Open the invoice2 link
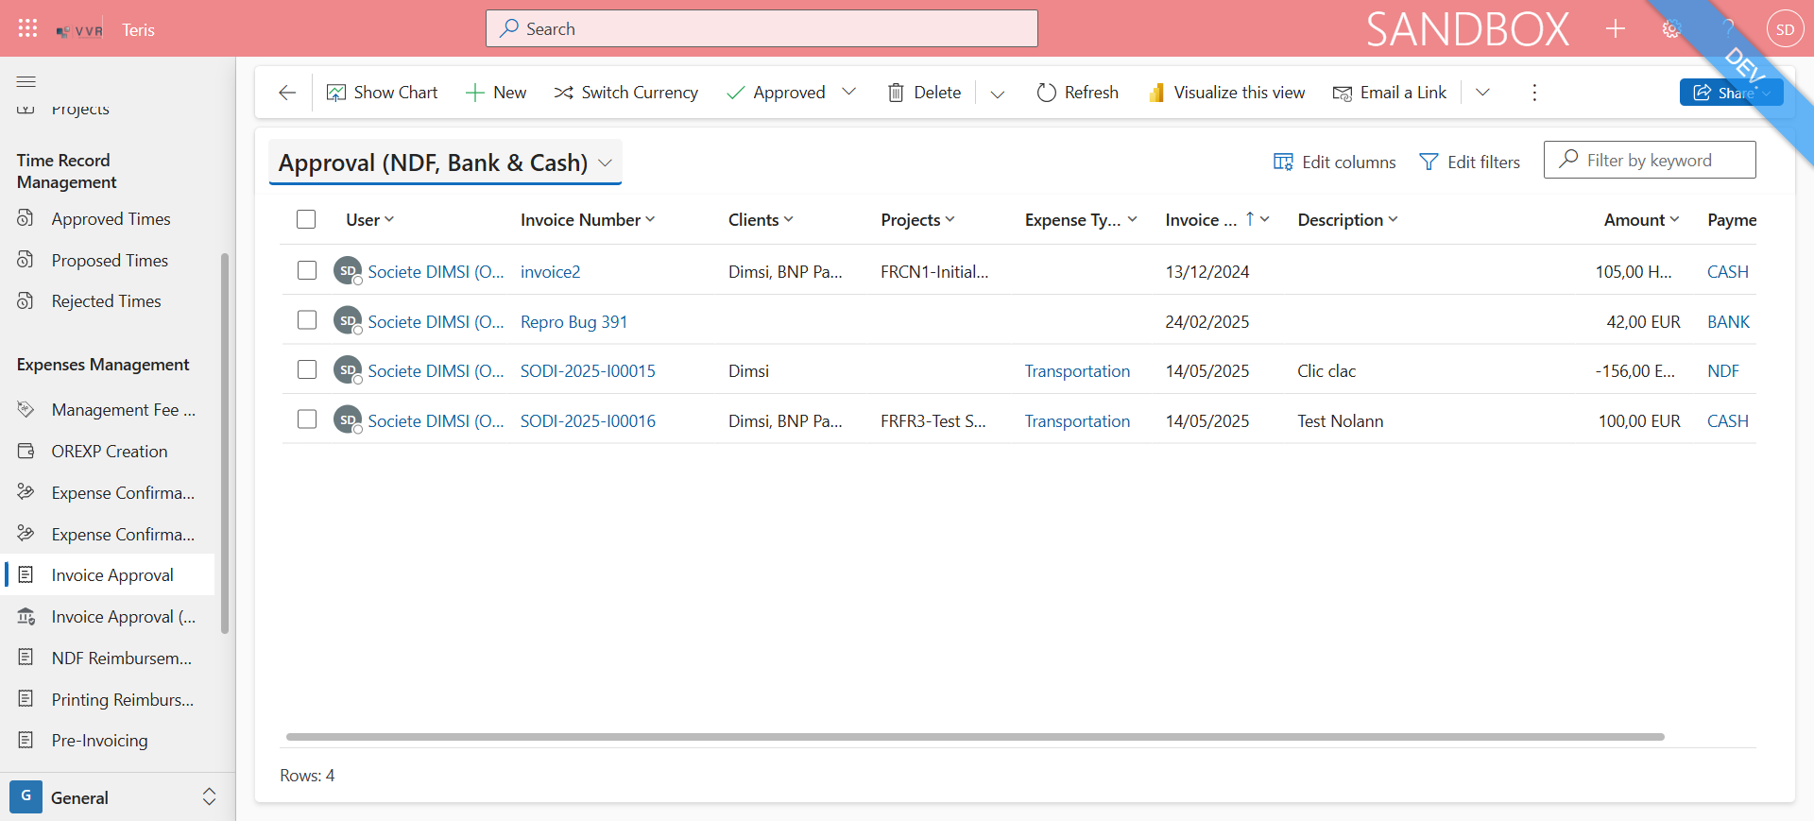Viewport: 1814px width, 821px height. pos(551,272)
